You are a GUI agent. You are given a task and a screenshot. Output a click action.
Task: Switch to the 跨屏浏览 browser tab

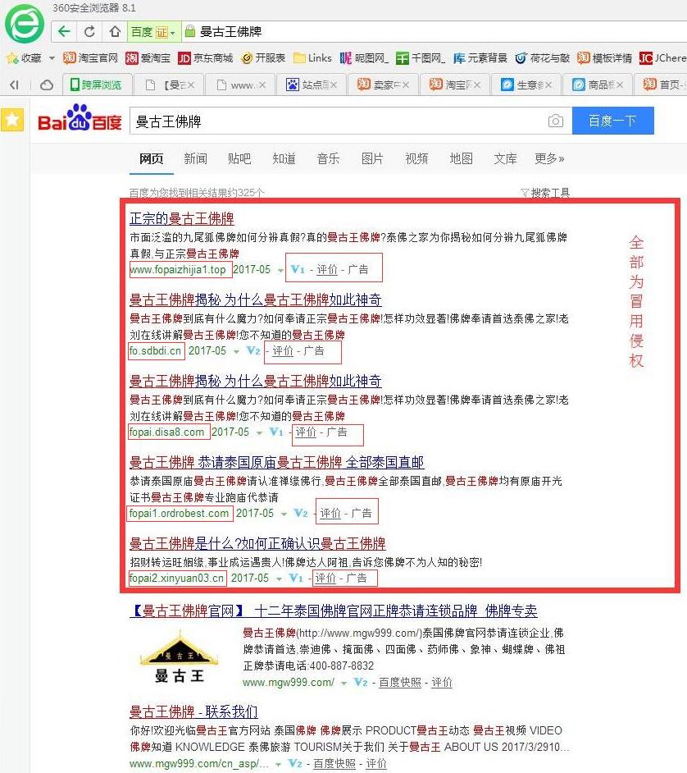click(96, 85)
